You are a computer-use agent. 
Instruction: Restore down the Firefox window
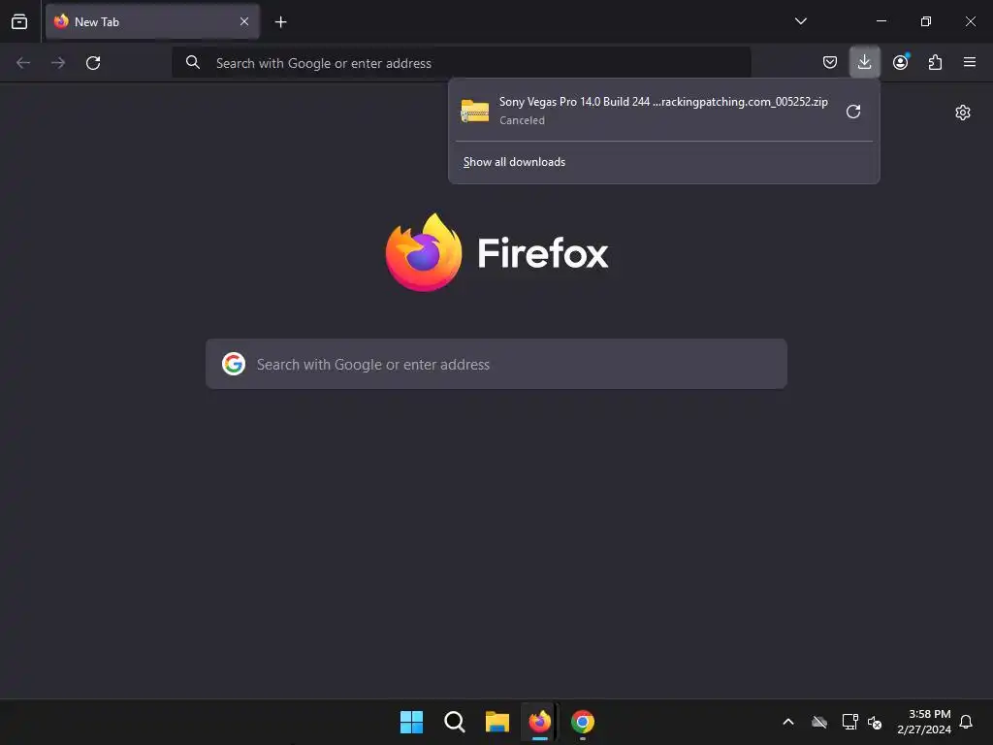[926, 21]
